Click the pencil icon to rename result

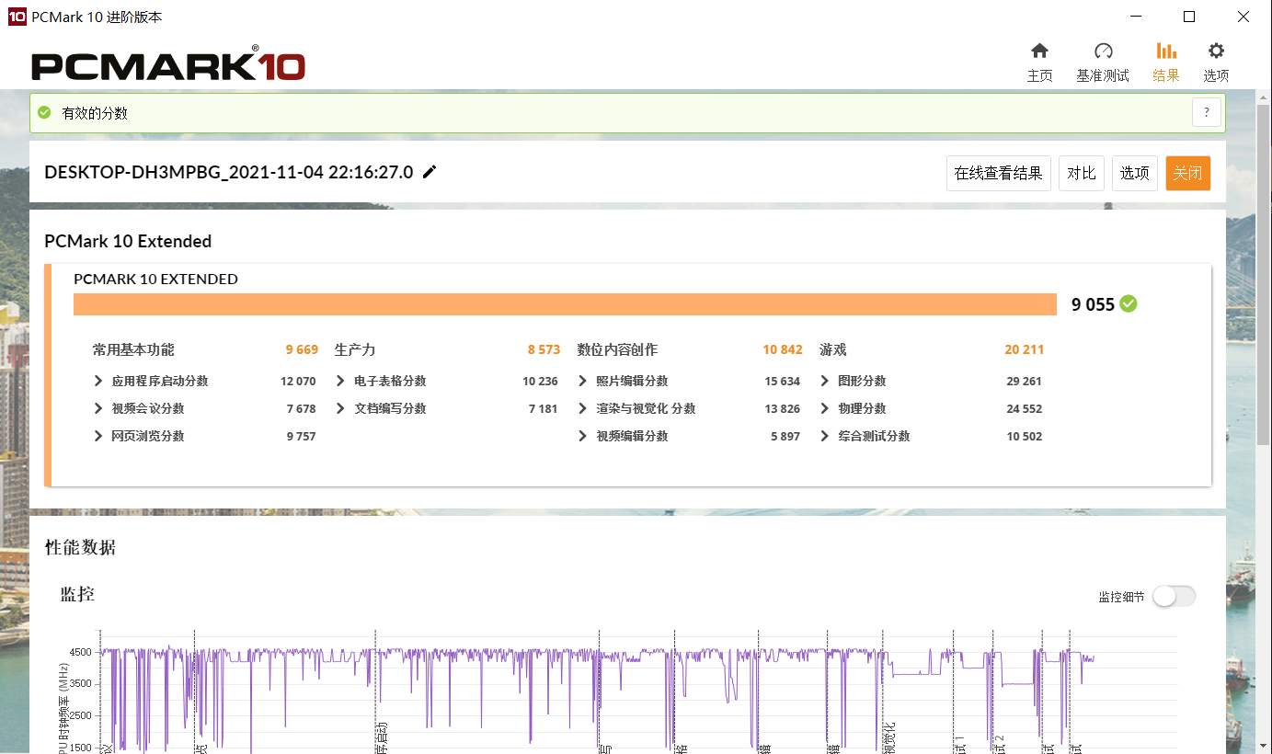(x=430, y=172)
